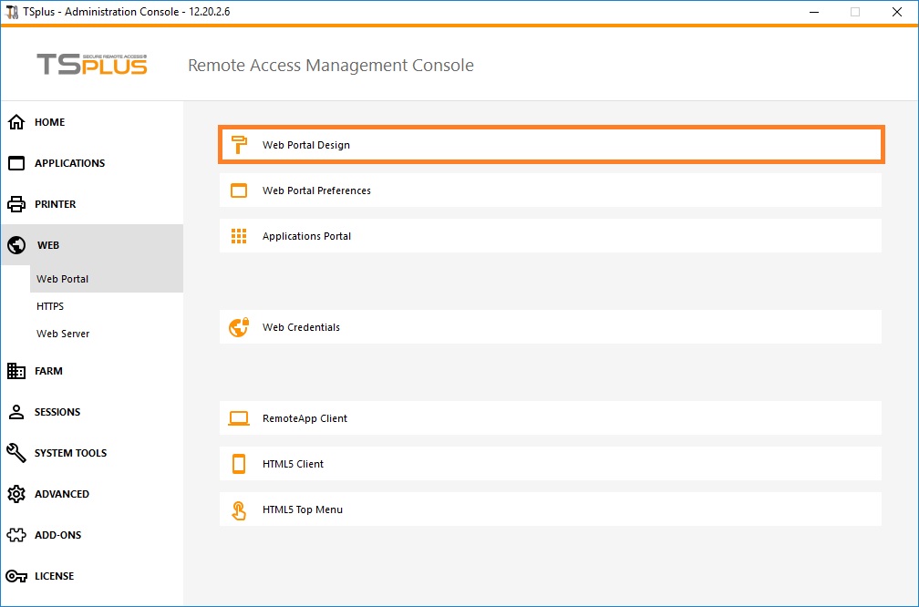Click the Web Credentials globe lock icon
The image size is (919, 607).
(239, 327)
